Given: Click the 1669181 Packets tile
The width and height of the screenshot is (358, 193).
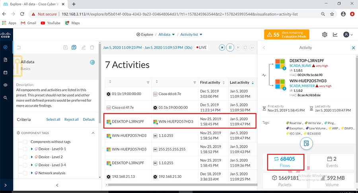Looking at the screenshot, I should (285, 181).
